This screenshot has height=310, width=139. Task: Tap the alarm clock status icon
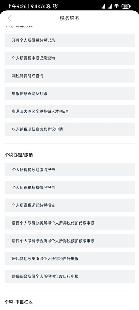pyautogui.click(x=55, y=6)
